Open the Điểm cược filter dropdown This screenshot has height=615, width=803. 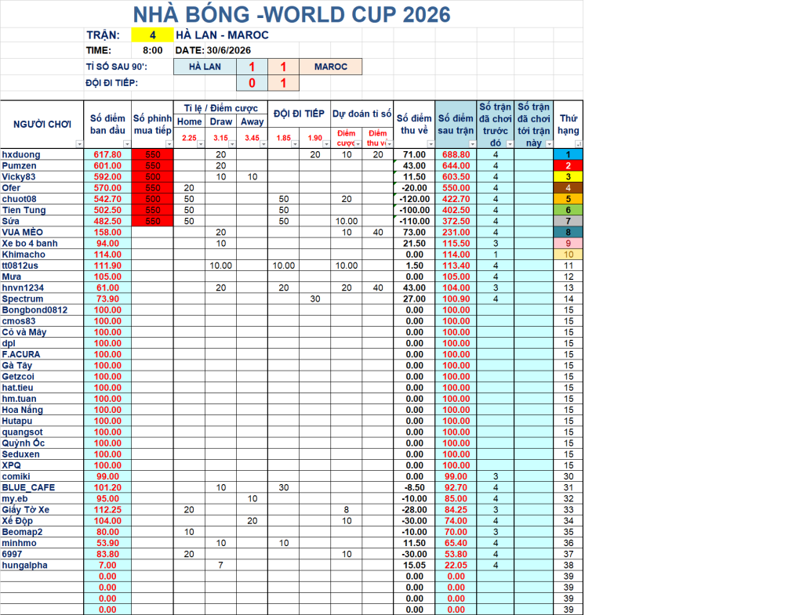coord(358,144)
